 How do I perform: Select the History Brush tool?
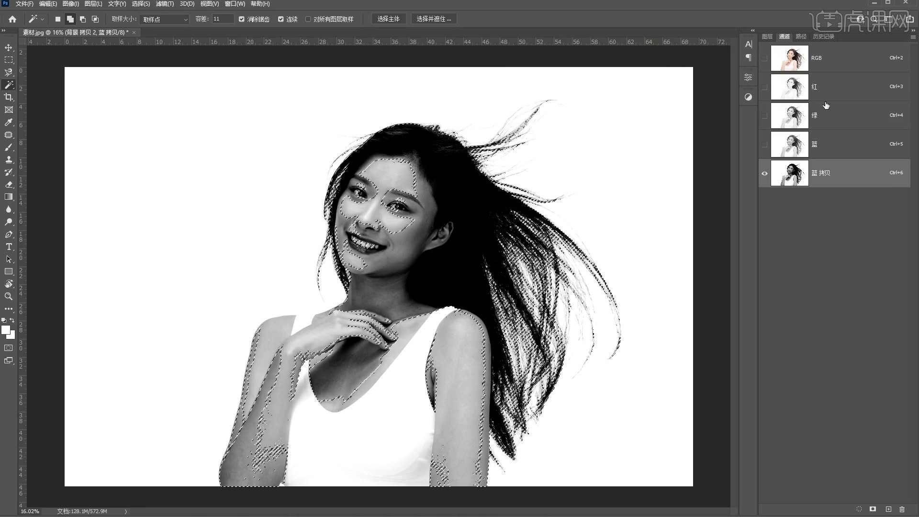click(9, 172)
